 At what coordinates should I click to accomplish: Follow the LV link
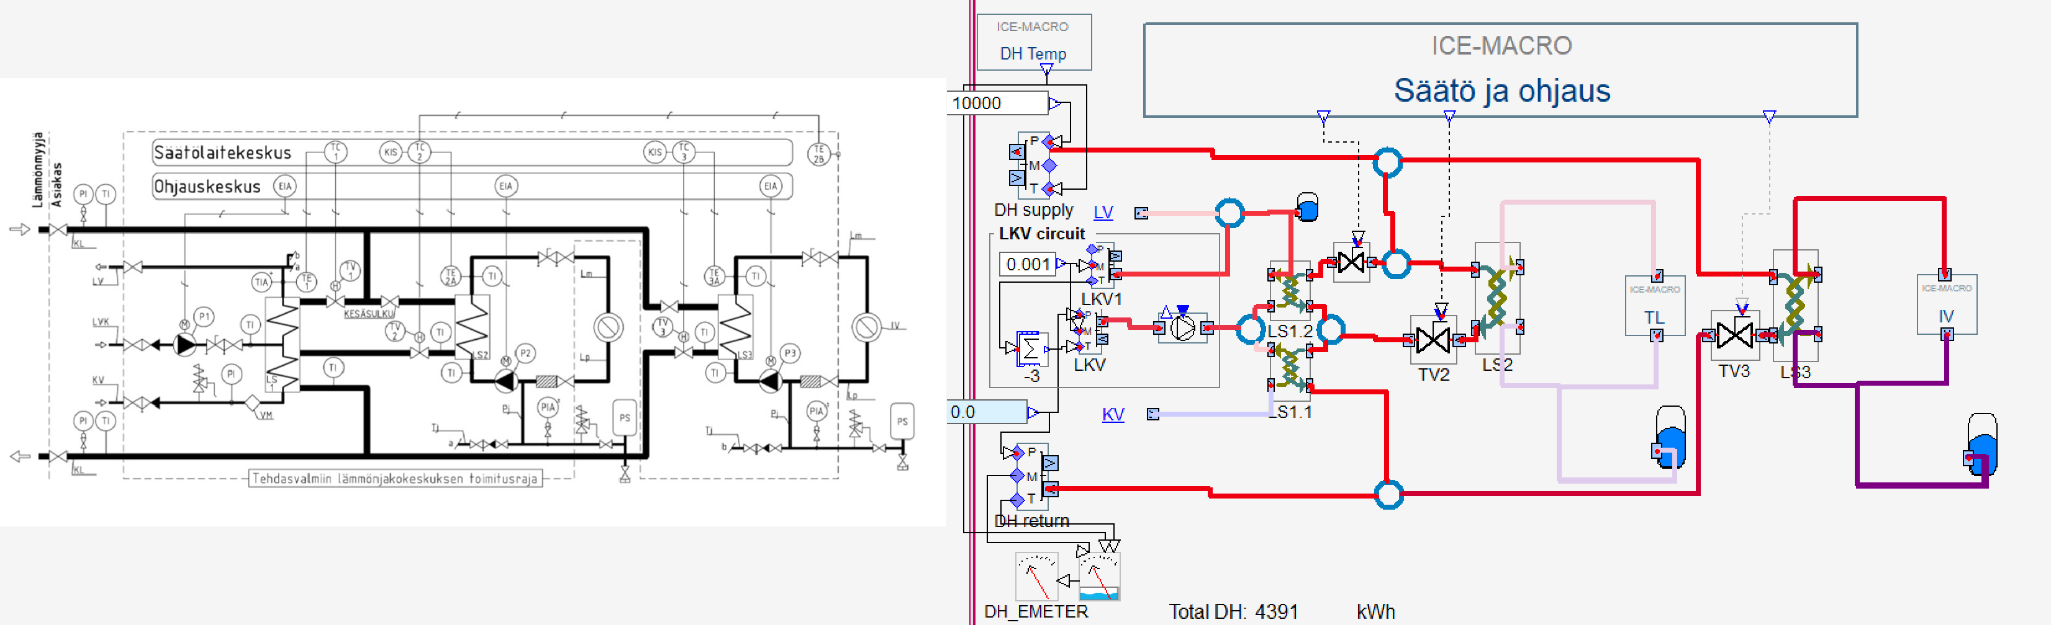pyautogui.click(x=1103, y=212)
